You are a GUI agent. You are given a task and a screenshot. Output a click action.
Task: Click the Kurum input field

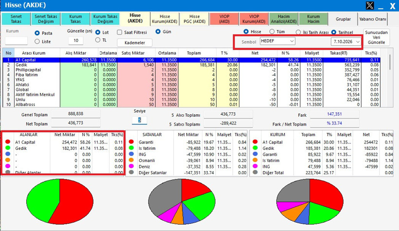tap(16, 41)
